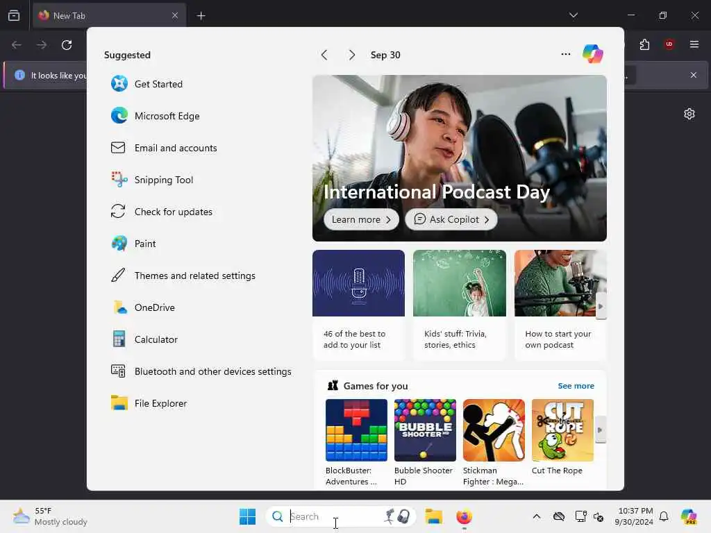Screen dimensions: 711x533
Task: Open Firefox extensions puzzle icon
Action: coord(645,44)
